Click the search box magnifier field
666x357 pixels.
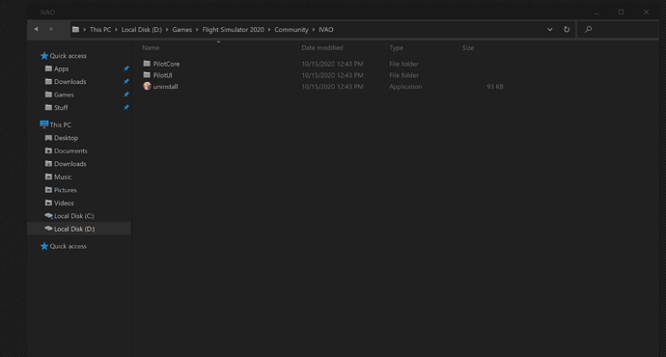pos(618,29)
